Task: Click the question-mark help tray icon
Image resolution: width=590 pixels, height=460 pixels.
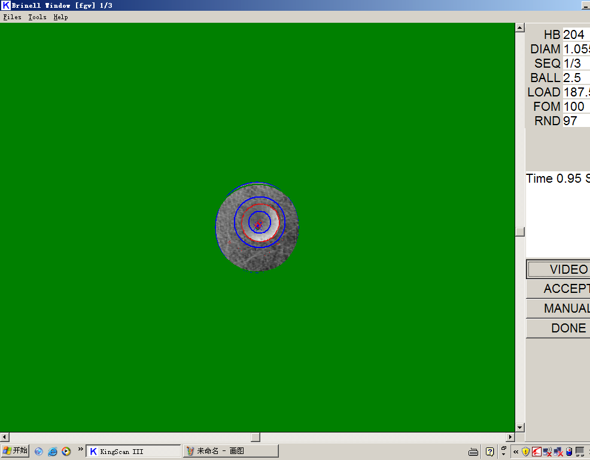Action: pos(489,450)
